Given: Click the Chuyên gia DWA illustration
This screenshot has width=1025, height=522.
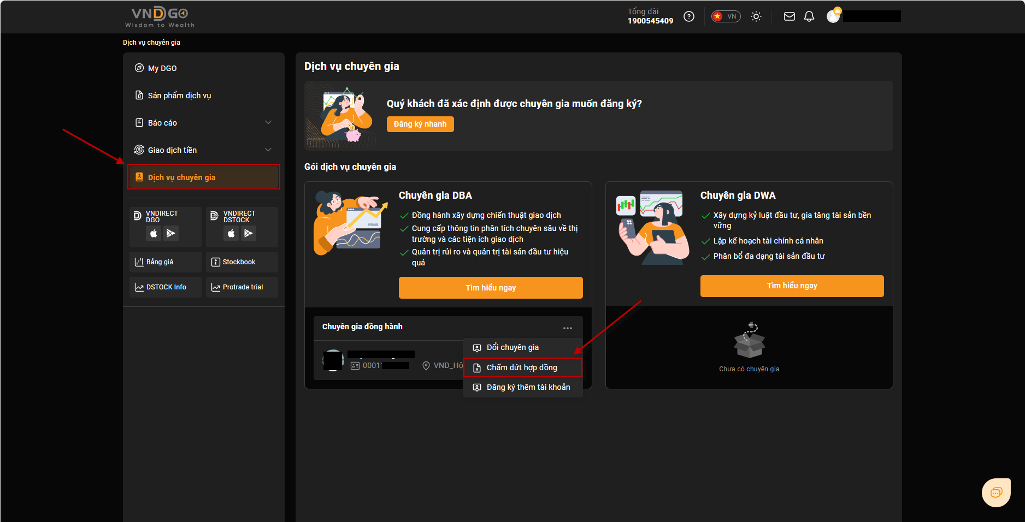Looking at the screenshot, I should (652, 227).
